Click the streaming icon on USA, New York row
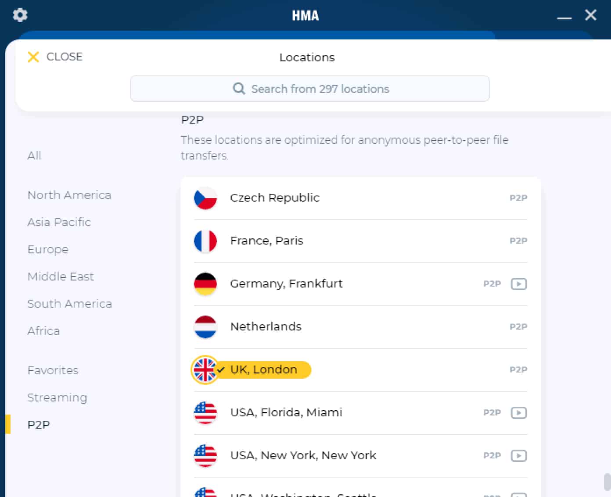 pos(518,456)
